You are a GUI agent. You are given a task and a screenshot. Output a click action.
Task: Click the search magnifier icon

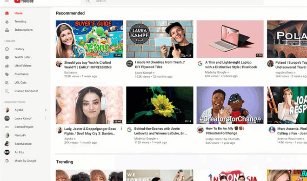pyautogui.click(x=88, y=1)
